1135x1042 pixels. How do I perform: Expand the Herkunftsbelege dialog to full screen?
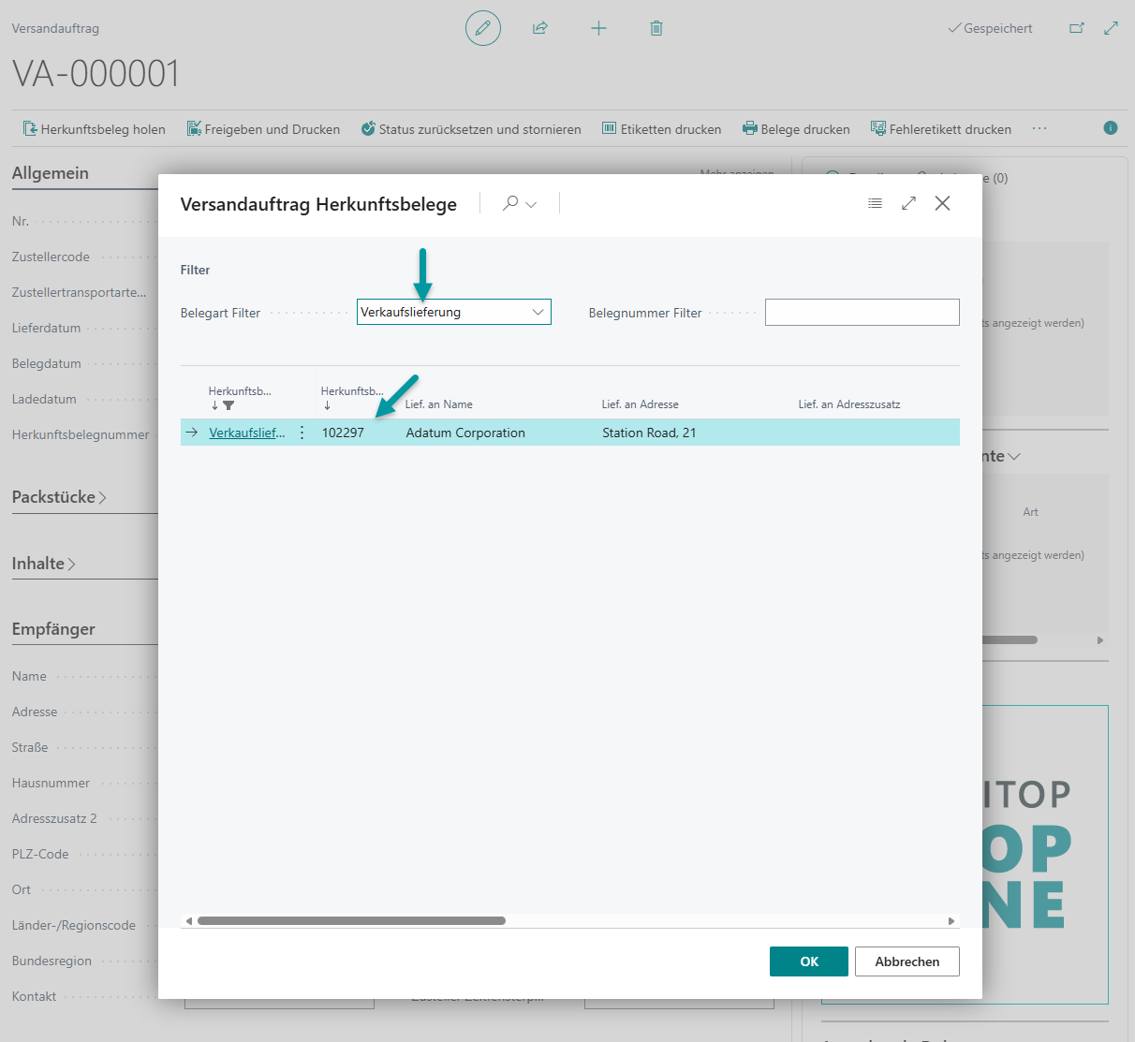tap(908, 203)
